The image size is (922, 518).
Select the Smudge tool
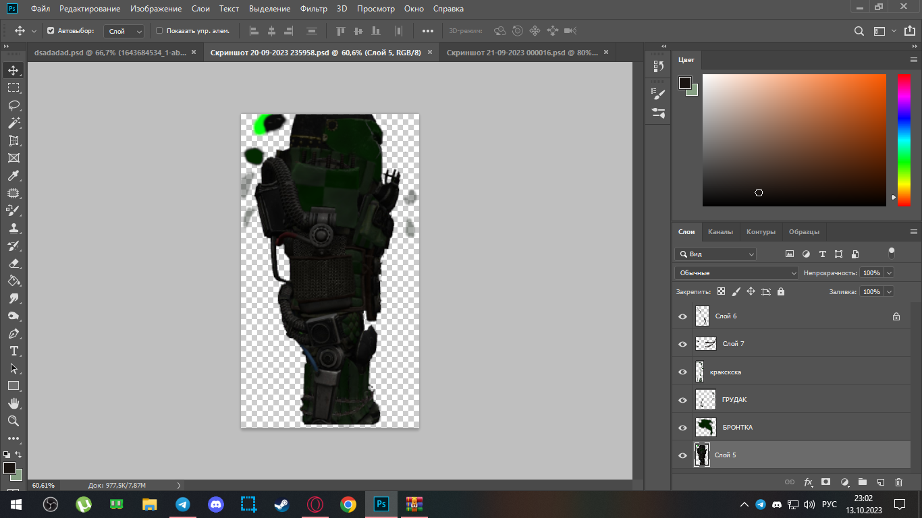tap(13, 298)
